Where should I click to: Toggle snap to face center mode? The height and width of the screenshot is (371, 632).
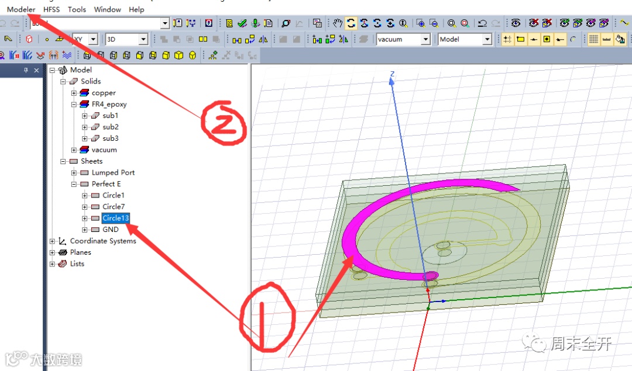[547, 39]
